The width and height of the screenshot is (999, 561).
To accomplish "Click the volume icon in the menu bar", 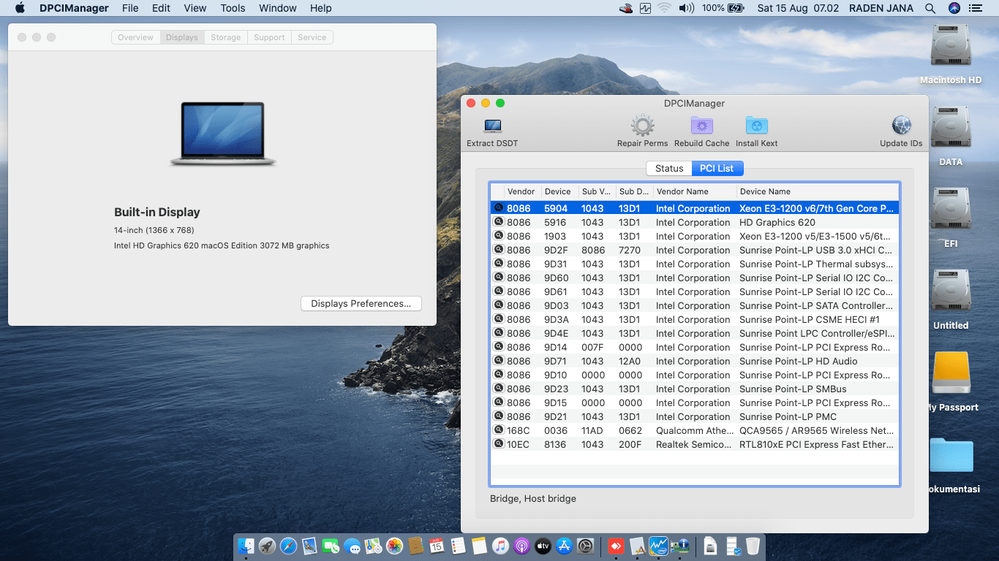I will click(x=686, y=8).
